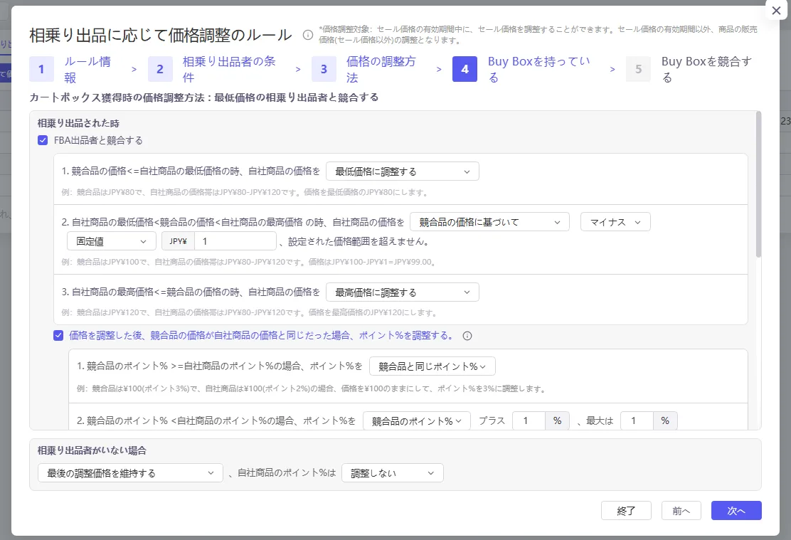Go to step 価格の調整方法

point(381,69)
